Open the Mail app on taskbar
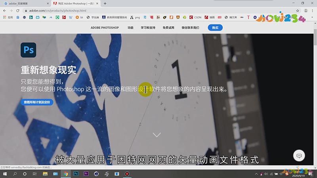Viewport: 317px width, 178px height. click(x=55, y=174)
